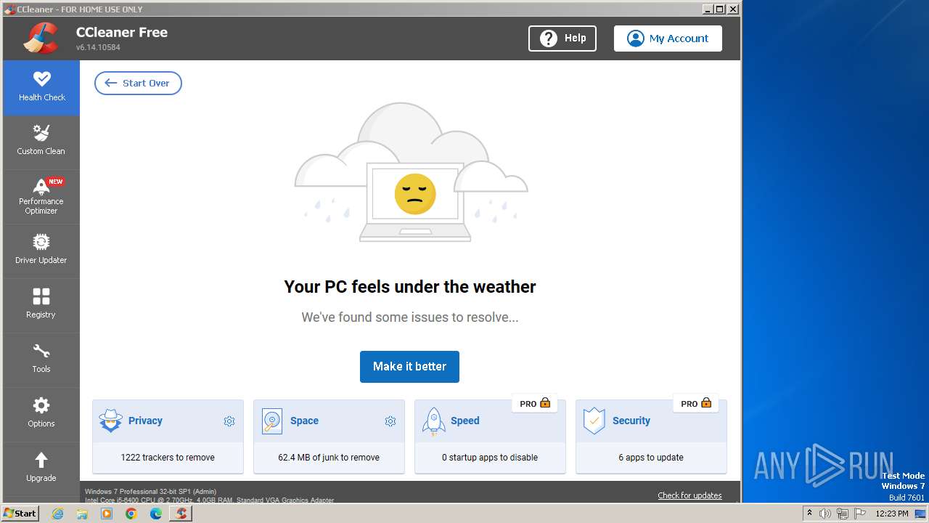The image size is (929, 523).
Task: Open the volume control in system tray
Action: [x=825, y=514]
